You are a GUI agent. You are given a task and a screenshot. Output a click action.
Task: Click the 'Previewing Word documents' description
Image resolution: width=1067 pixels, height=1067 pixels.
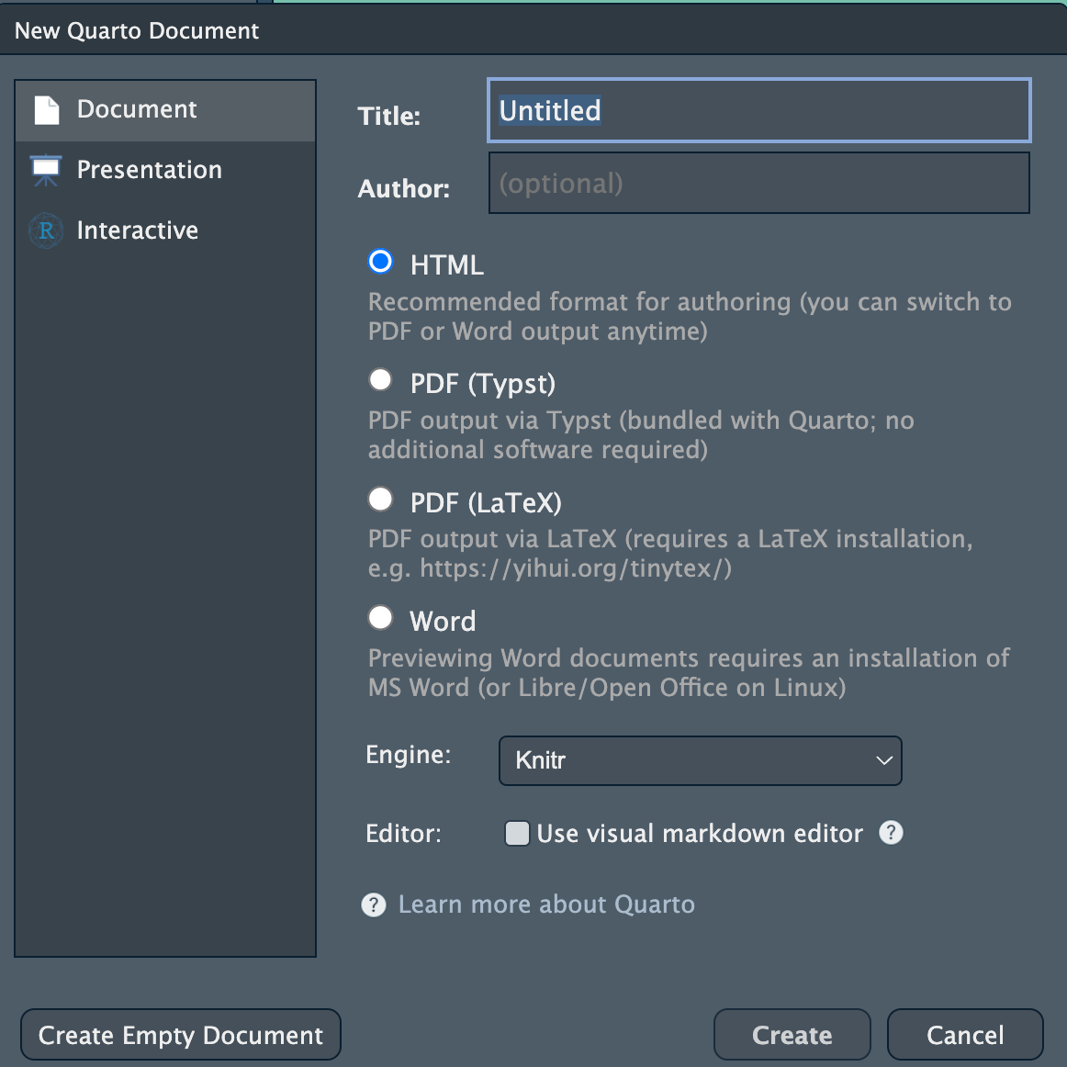(689, 672)
